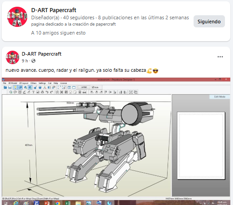Open D-ART Papercraft page title in header card

pos(54,10)
